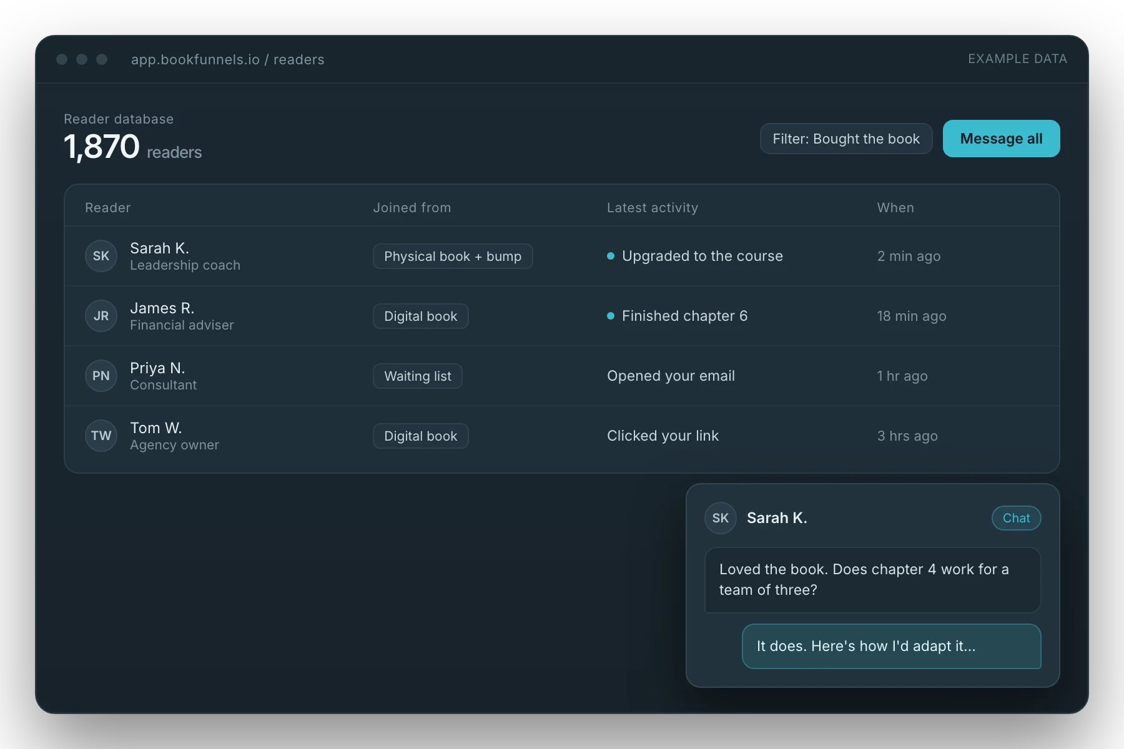This screenshot has width=1124, height=749.
Task: Click Clicked your link activity
Action: 663,436
